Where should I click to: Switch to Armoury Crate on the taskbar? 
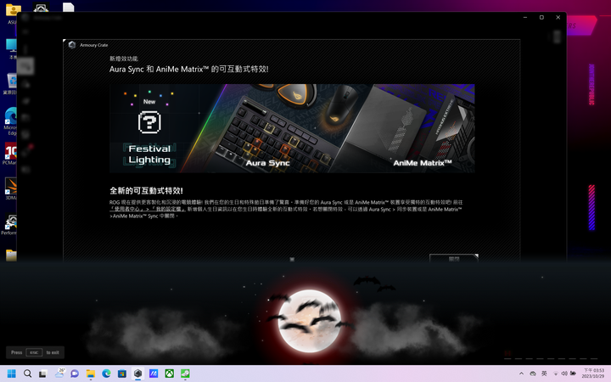pos(137,374)
